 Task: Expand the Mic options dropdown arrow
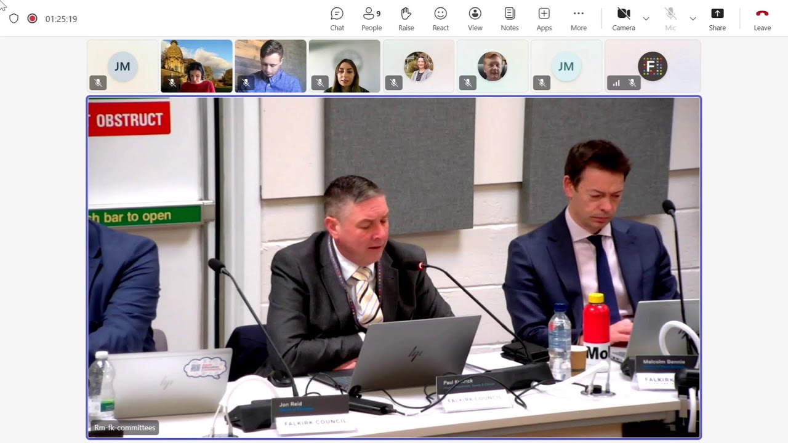pyautogui.click(x=693, y=19)
